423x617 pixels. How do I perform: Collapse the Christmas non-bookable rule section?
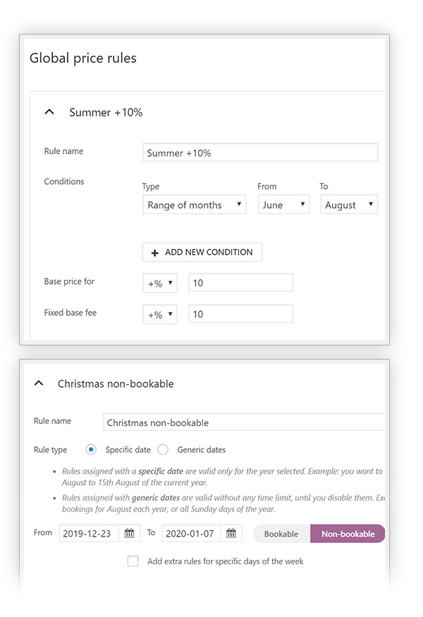pos(39,384)
